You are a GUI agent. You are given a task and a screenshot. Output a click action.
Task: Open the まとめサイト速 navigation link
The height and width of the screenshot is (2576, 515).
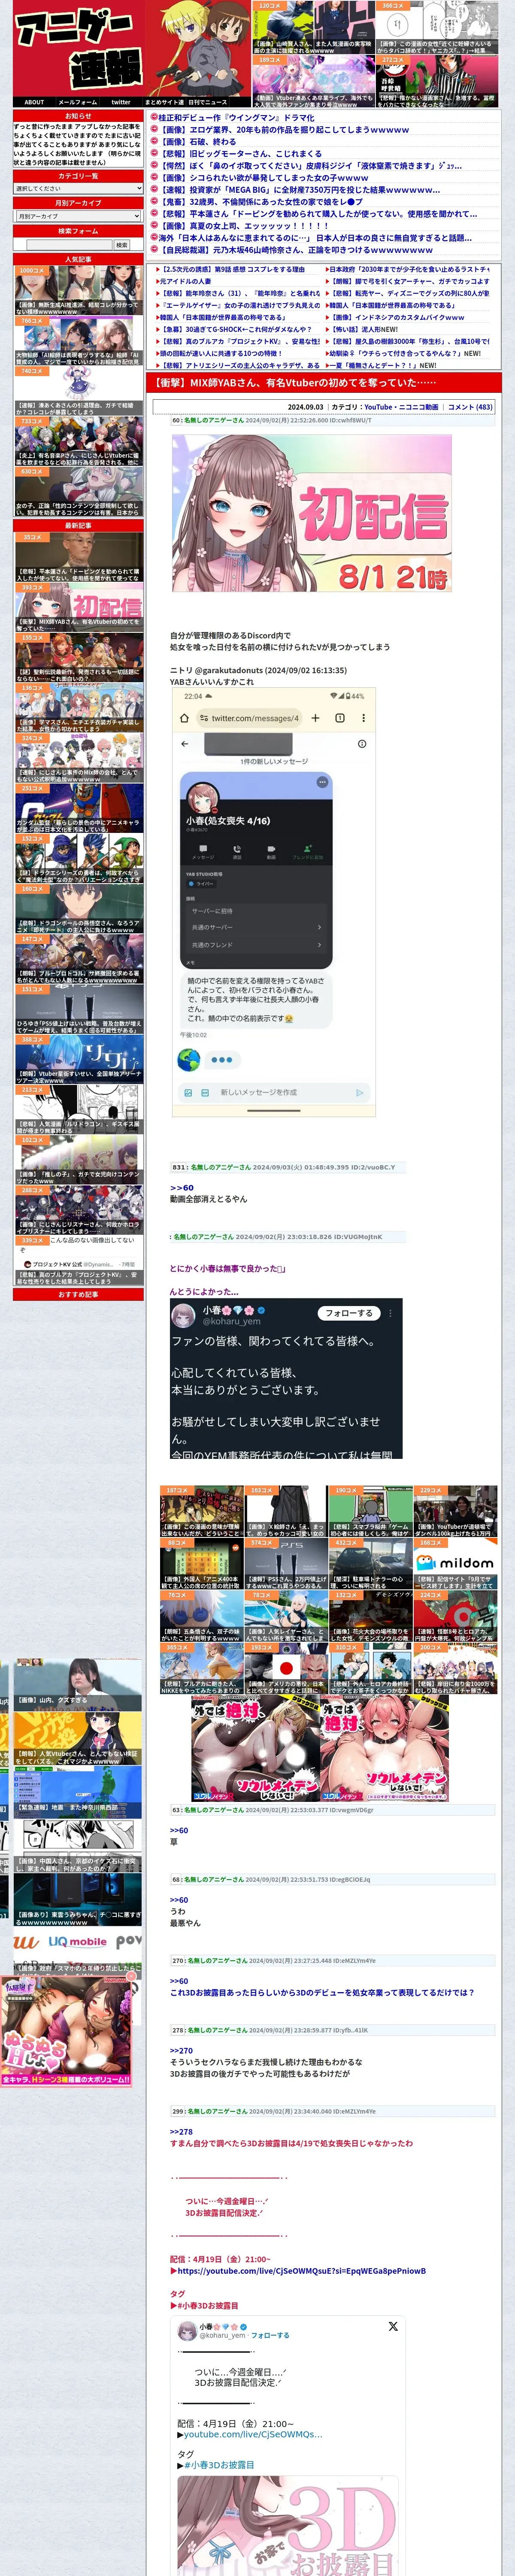[x=164, y=102]
